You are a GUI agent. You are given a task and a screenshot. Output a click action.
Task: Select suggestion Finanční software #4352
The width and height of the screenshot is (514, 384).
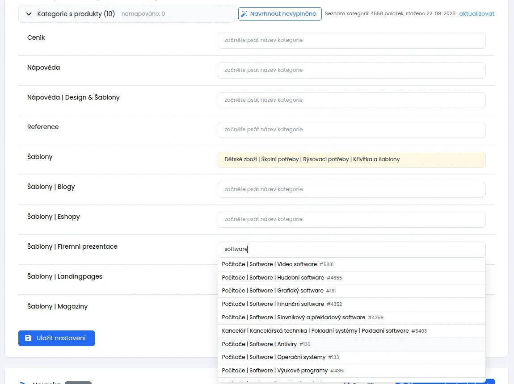[351, 304]
